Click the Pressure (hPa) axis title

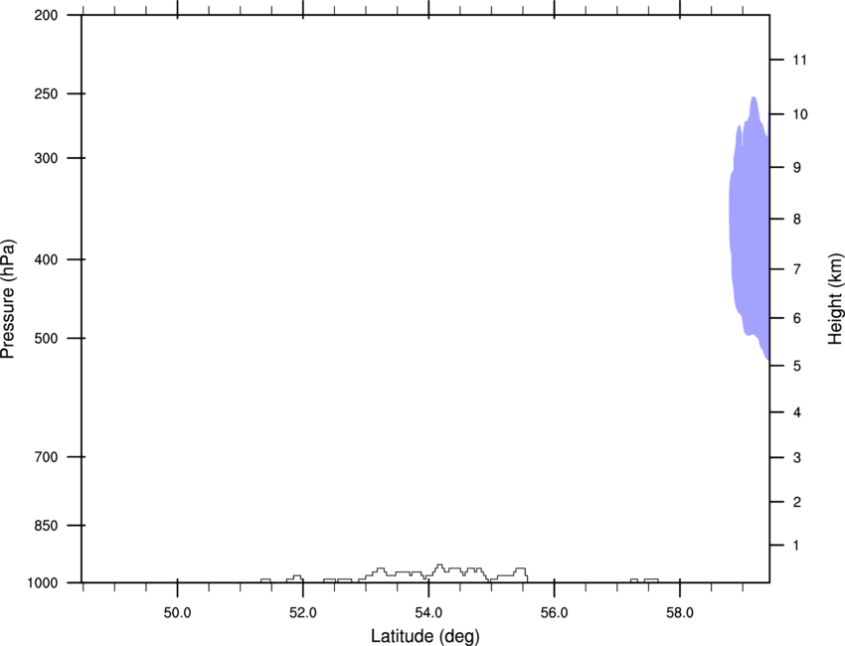[8, 299]
